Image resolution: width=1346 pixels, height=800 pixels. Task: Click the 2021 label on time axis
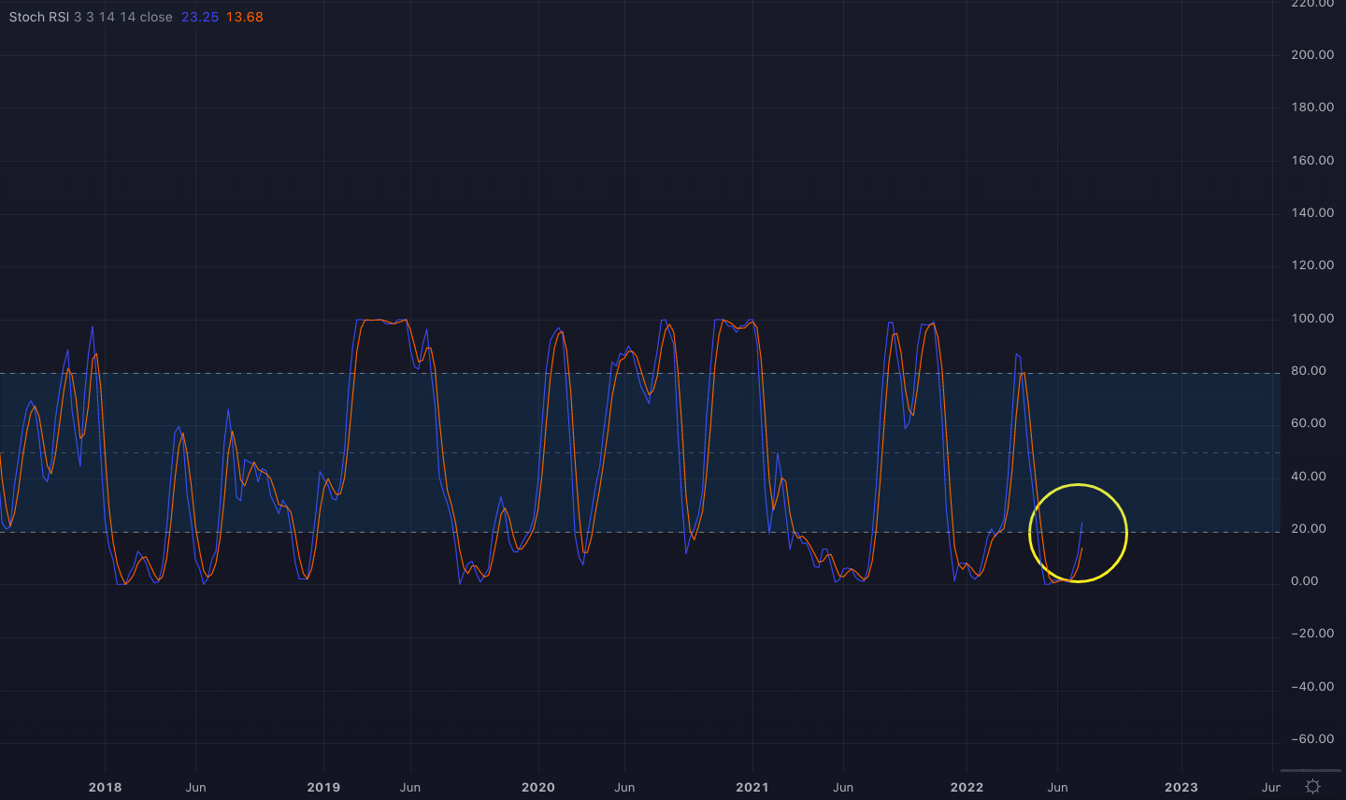(x=752, y=787)
